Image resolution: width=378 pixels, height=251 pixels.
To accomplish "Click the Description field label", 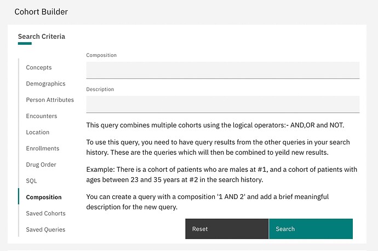I will coord(100,89).
